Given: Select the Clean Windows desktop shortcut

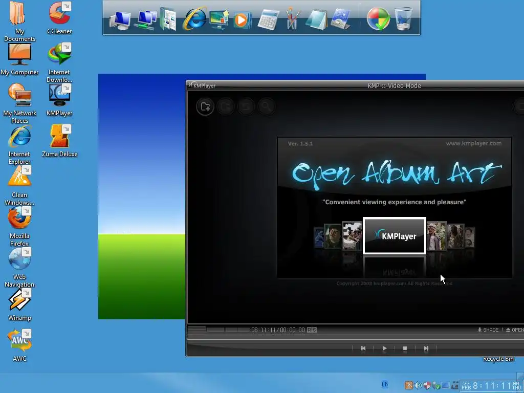Looking at the screenshot, I should pyautogui.click(x=19, y=186).
